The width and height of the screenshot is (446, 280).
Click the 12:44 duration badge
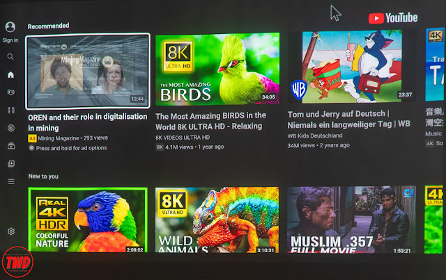pos(137,99)
